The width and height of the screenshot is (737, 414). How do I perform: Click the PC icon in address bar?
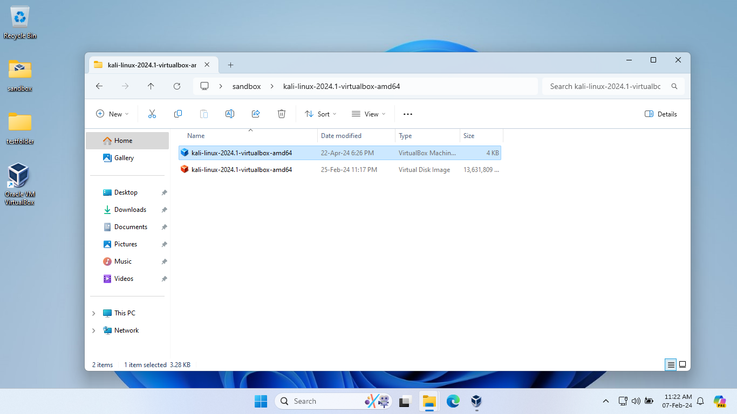click(204, 86)
